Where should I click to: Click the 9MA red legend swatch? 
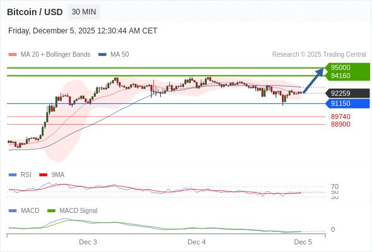43,175
